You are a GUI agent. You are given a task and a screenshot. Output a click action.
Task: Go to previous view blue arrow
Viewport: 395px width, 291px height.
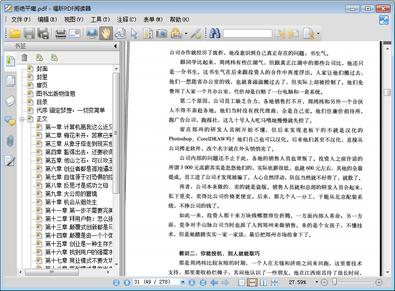tap(214, 283)
